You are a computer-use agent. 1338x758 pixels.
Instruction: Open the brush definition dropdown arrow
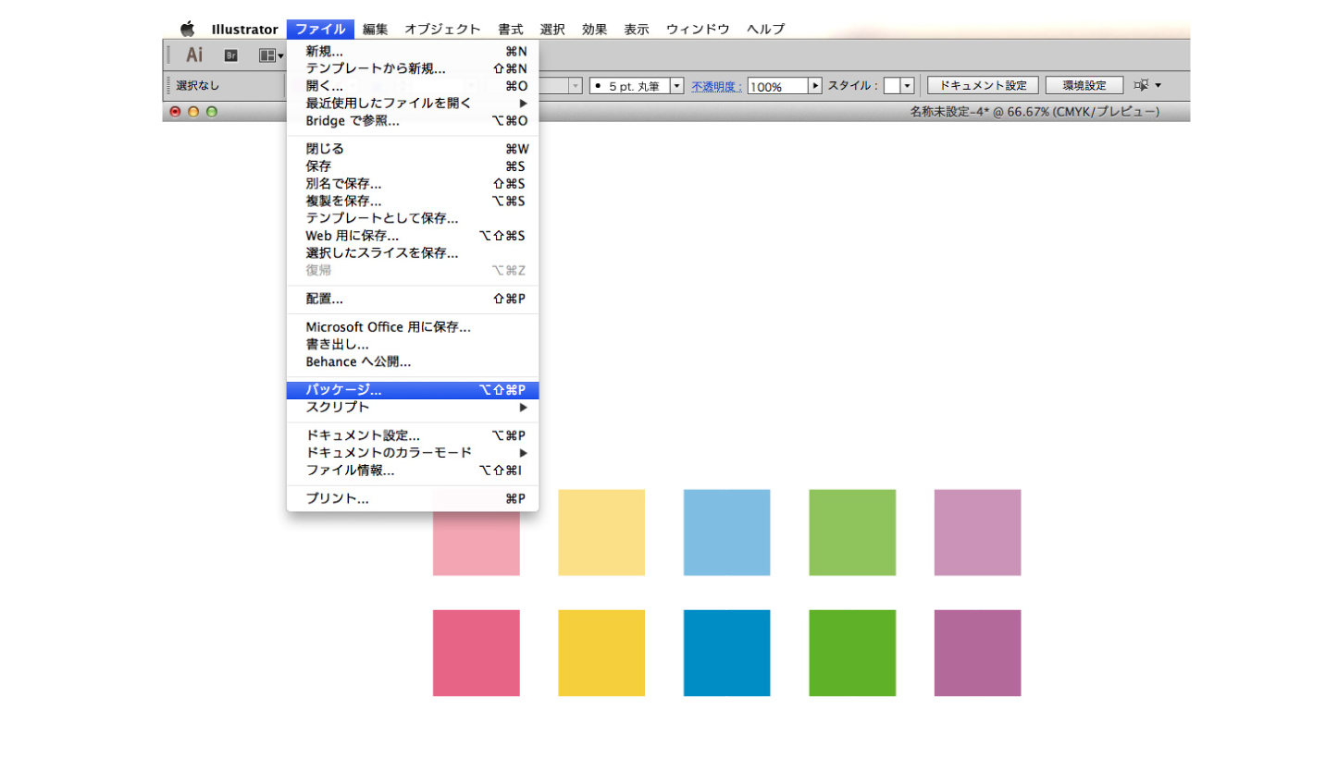676,86
